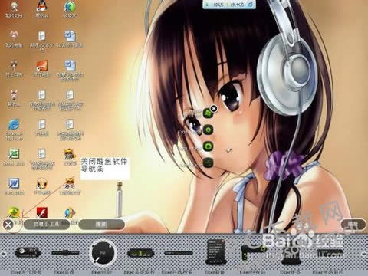Close the floating dock with small X badge
The width and height of the screenshot is (368, 276).
click(x=214, y=109)
